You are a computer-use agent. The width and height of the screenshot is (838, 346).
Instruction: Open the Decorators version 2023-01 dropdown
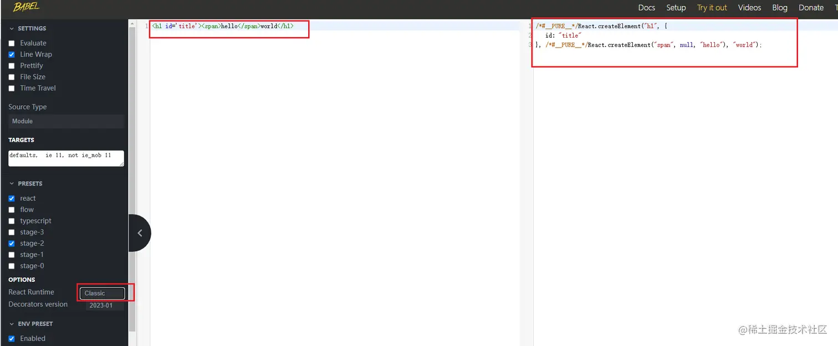pyautogui.click(x=105, y=306)
